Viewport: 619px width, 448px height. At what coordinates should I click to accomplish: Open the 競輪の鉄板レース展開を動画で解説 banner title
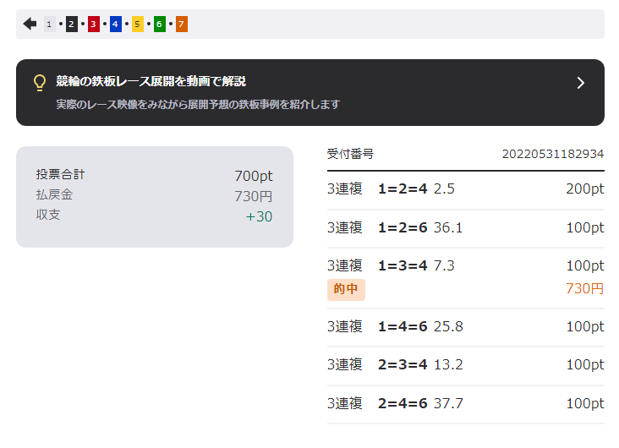click(151, 81)
